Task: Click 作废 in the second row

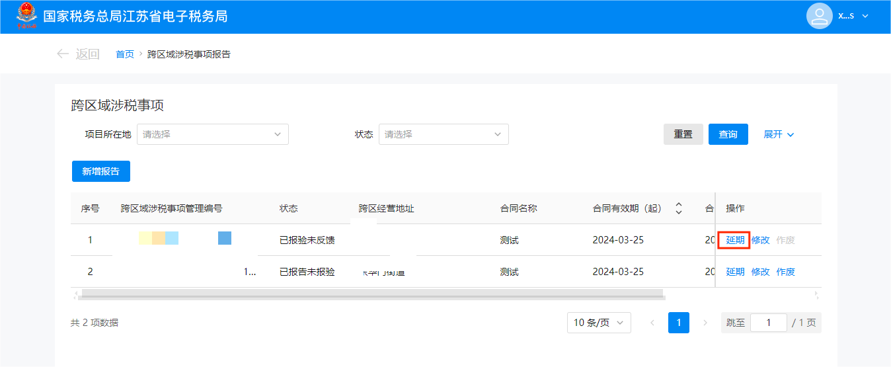Action: (785, 272)
